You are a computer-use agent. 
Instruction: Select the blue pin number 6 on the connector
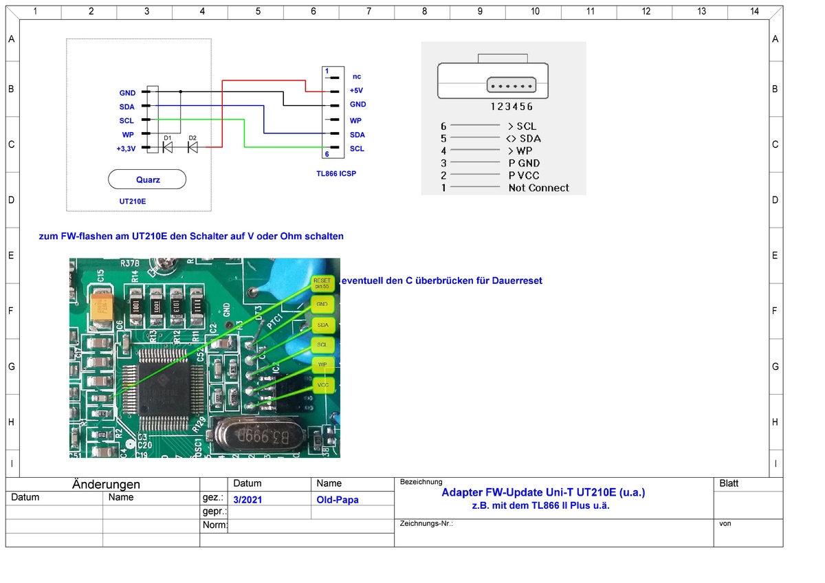click(327, 154)
